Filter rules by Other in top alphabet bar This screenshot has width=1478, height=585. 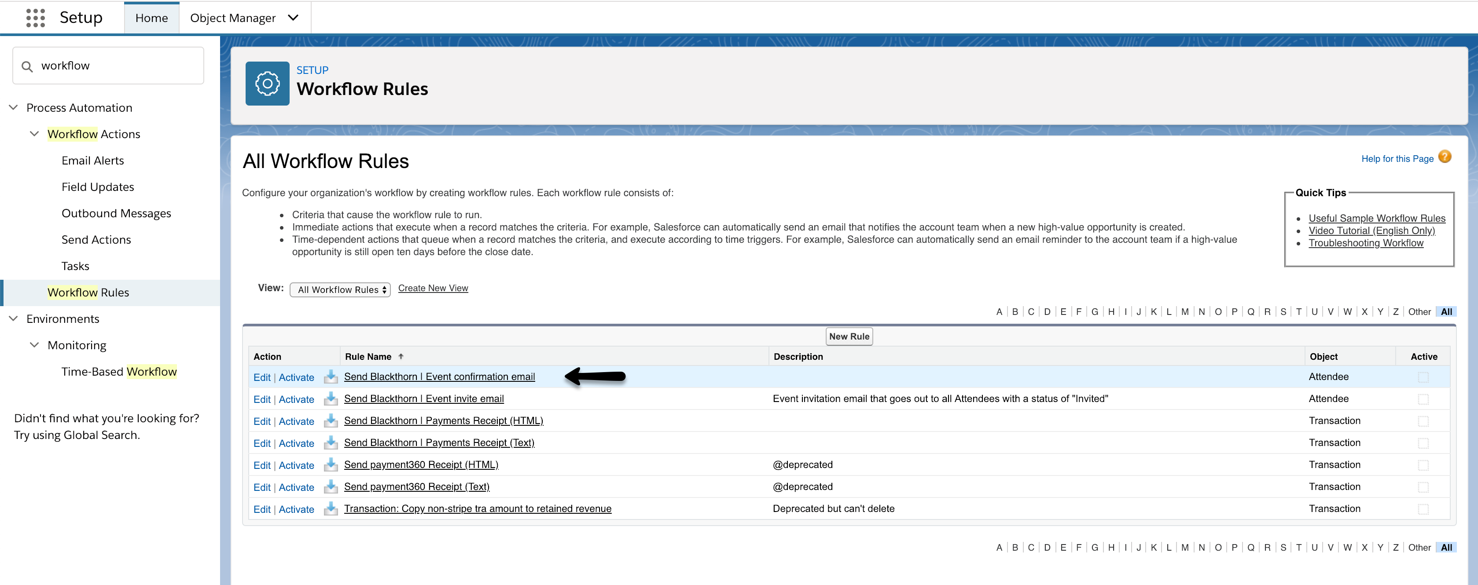tap(1419, 311)
